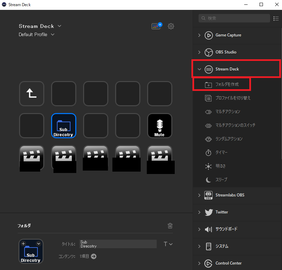
Task: Click the OBS Studio category icon
Action: tap(209, 52)
